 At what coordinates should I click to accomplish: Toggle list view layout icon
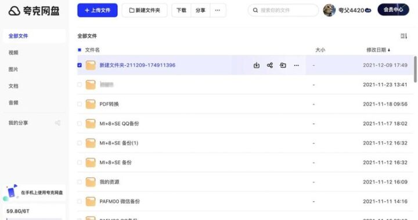pyautogui.click(x=403, y=36)
